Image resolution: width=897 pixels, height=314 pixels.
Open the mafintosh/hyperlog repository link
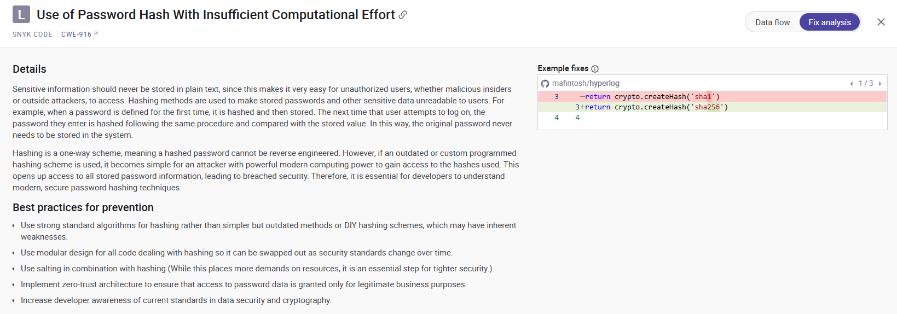586,84
